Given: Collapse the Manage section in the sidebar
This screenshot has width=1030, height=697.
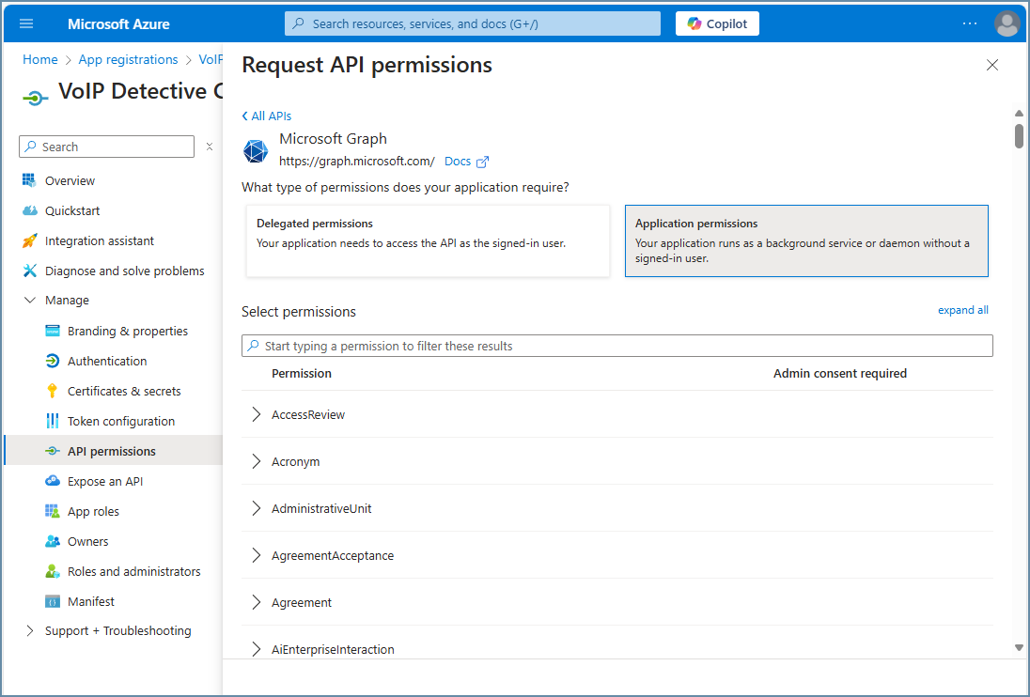Looking at the screenshot, I should 29,300.
